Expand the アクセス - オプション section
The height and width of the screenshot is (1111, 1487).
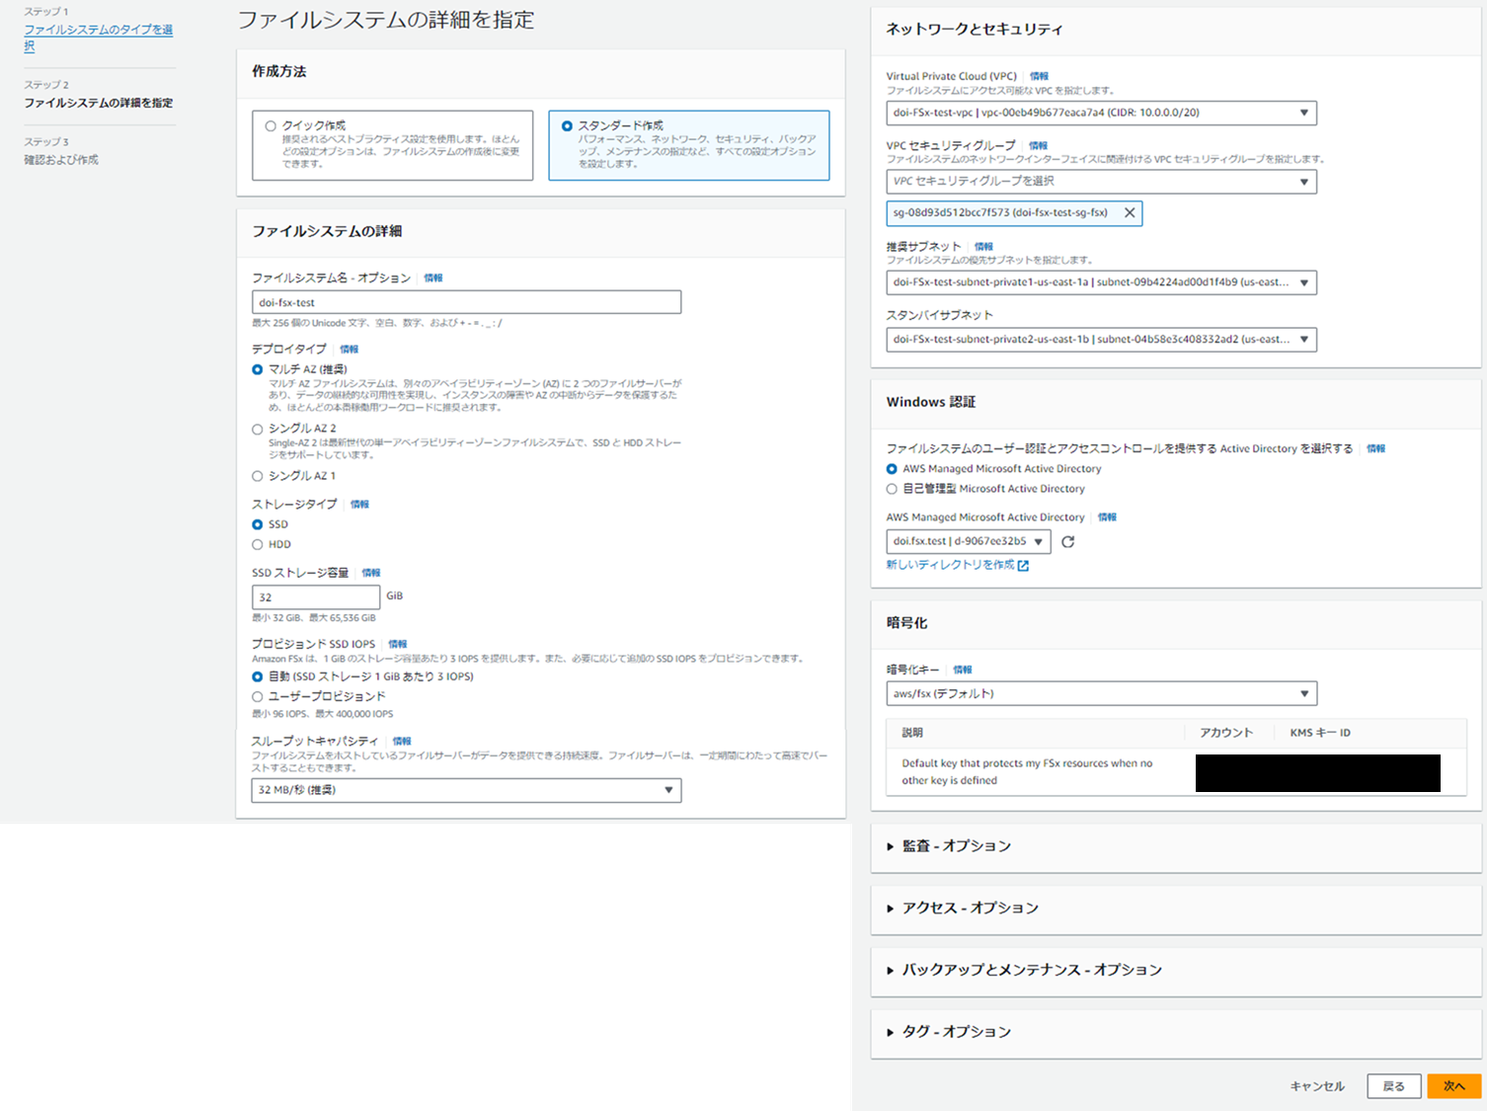click(x=963, y=908)
